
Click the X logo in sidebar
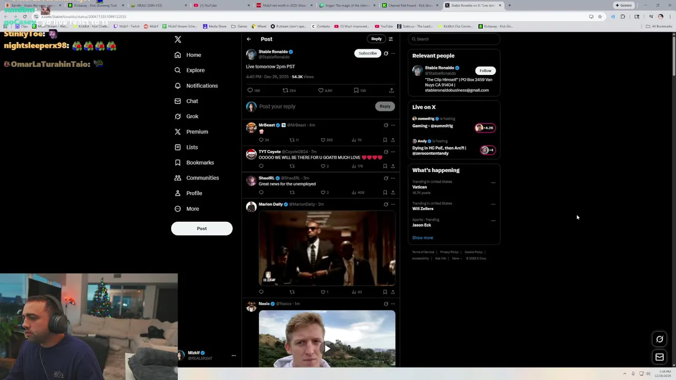pyautogui.click(x=178, y=40)
